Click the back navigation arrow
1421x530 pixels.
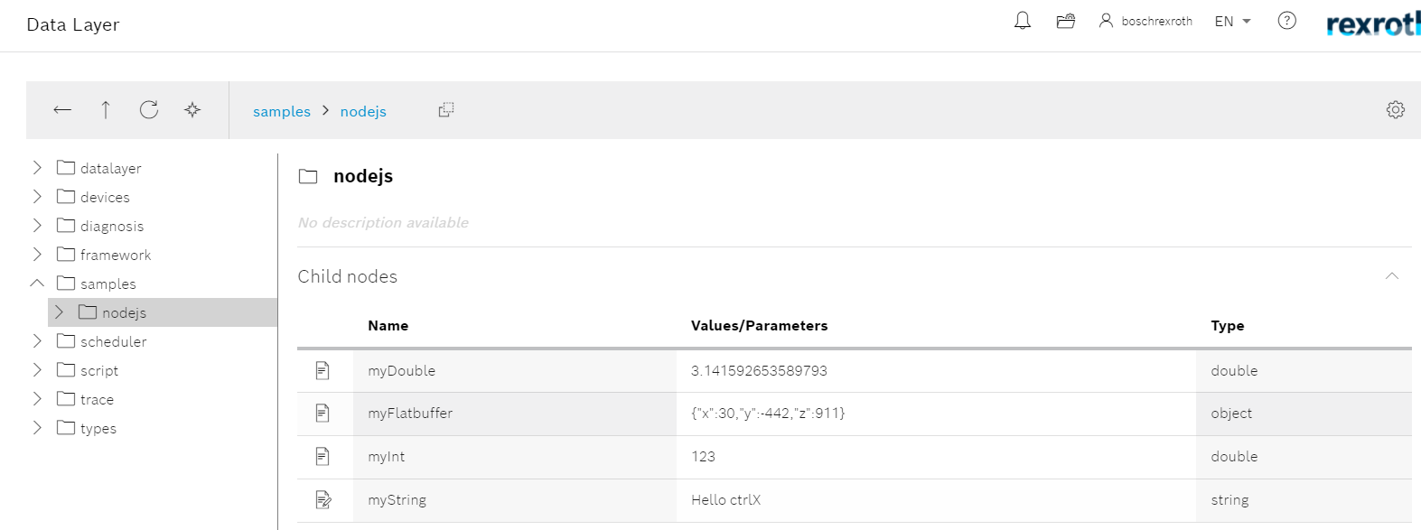click(61, 109)
